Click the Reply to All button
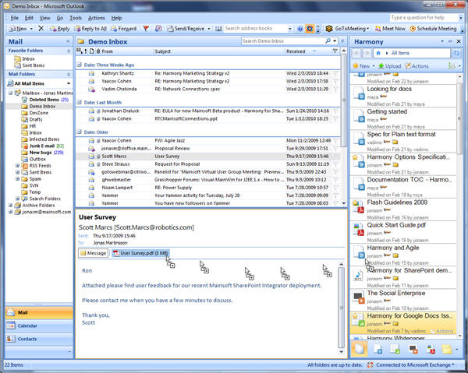The width and height of the screenshot is (468, 373). [x=90, y=29]
